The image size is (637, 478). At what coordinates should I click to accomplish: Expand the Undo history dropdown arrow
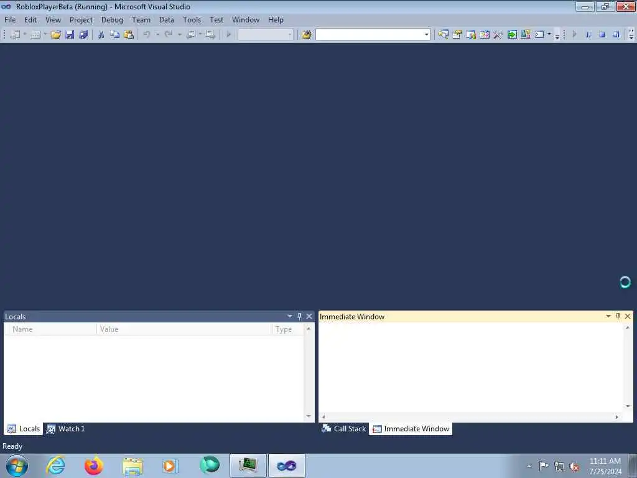tap(157, 35)
